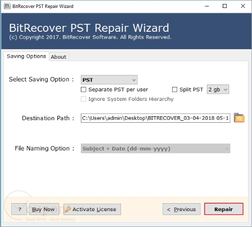Click the Destination Path label
This screenshot has width=252, height=227.
48,118
